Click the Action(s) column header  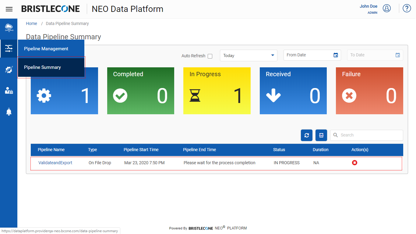360,150
